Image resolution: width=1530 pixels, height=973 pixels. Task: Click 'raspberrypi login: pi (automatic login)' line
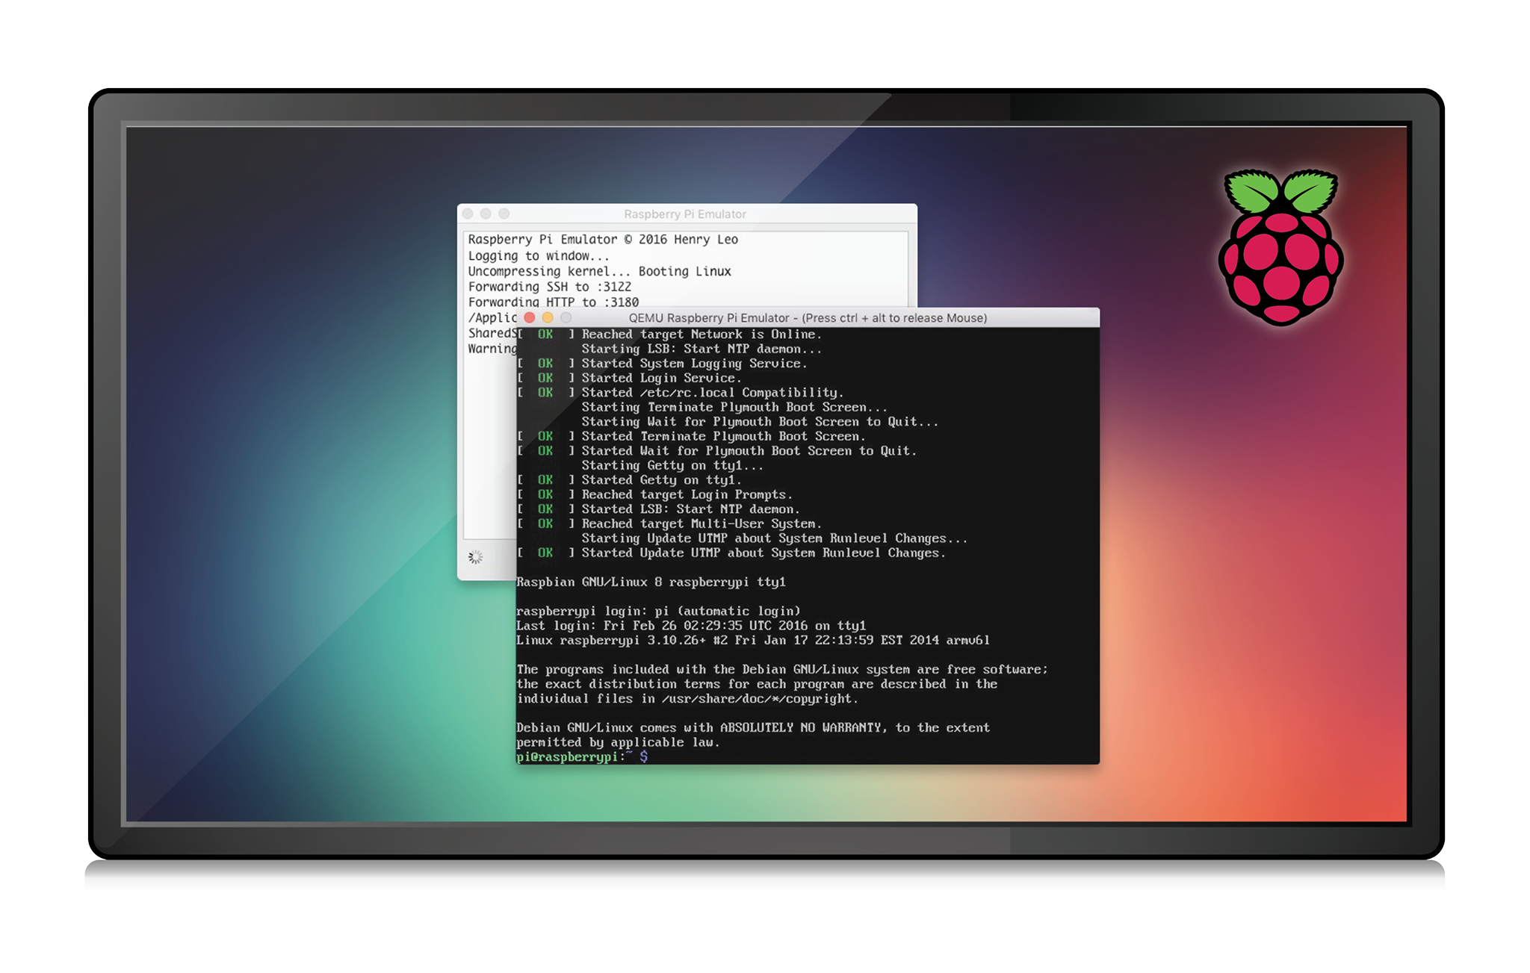[x=658, y=612]
